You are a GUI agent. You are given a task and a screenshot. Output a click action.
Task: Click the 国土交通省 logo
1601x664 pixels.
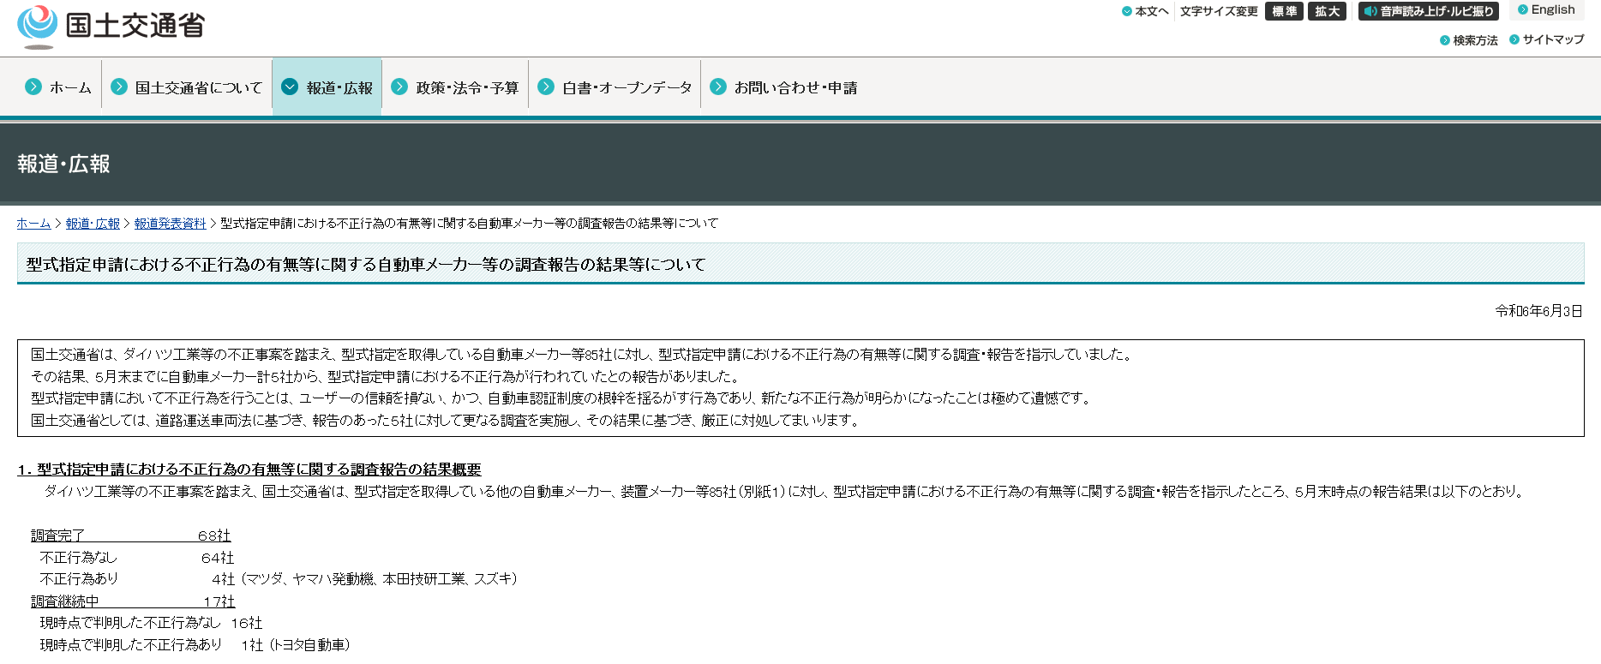pyautogui.click(x=111, y=26)
